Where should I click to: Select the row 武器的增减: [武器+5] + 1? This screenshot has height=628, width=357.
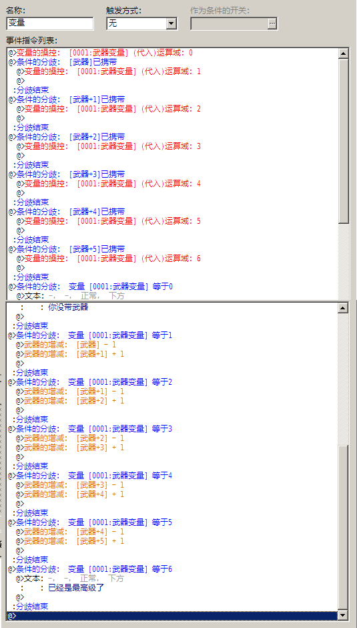tap(173, 541)
